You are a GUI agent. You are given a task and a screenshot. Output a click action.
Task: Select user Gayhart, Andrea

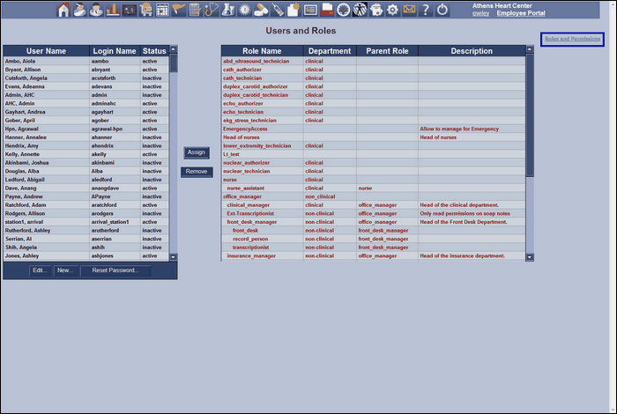86,112
